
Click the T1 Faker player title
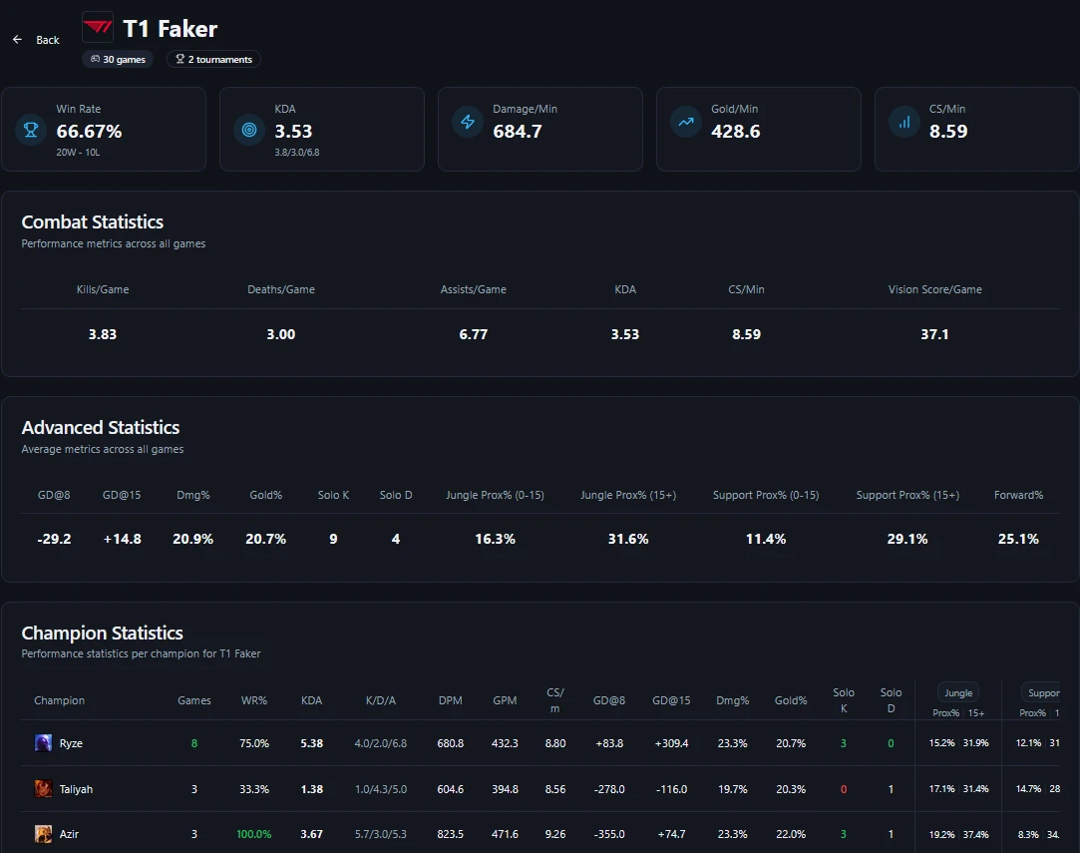click(x=171, y=28)
